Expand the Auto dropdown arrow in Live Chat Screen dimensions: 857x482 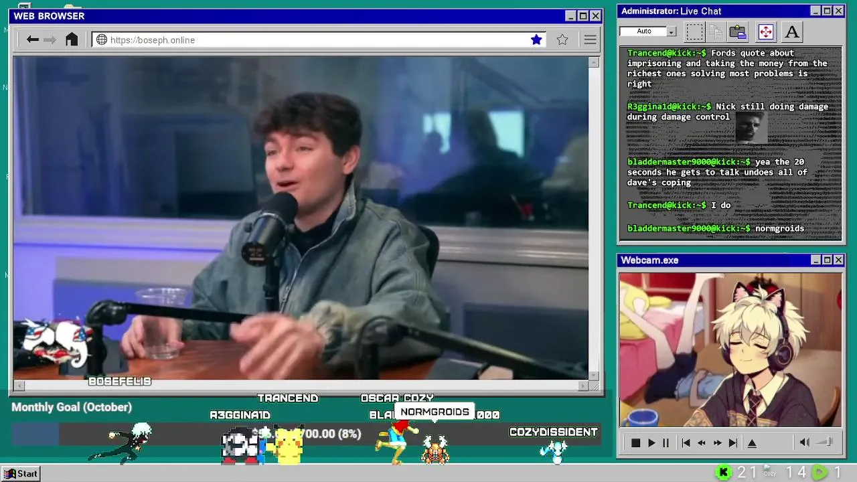point(672,31)
